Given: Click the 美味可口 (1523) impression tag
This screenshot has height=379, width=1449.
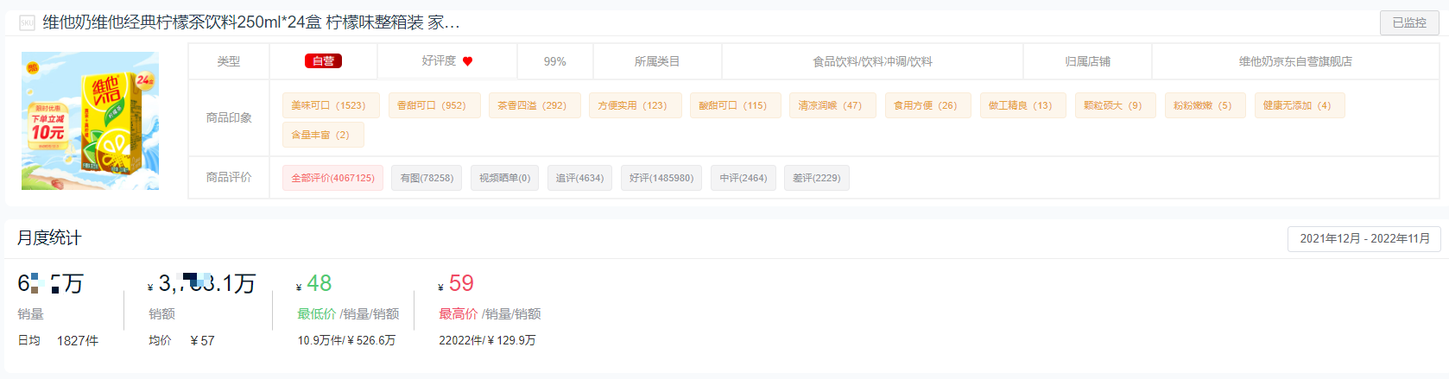Looking at the screenshot, I should [328, 105].
